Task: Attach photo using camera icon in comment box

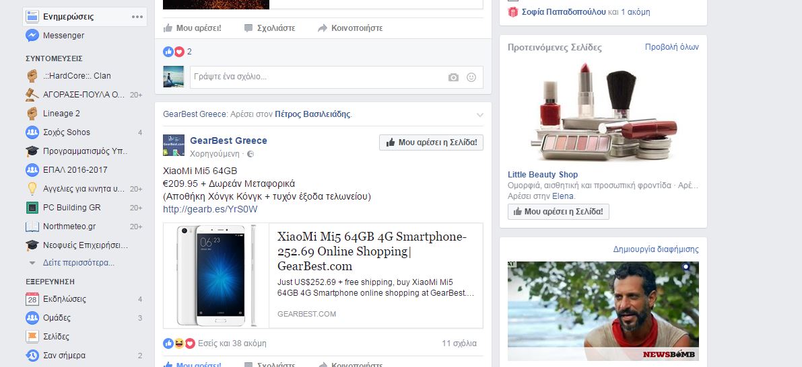Action: (453, 77)
